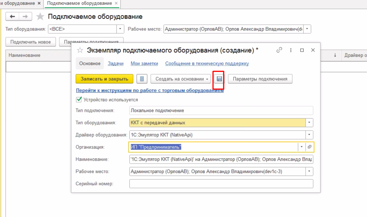Click the floppy disk save icon
367x217 pixels.
coord(219,79)
